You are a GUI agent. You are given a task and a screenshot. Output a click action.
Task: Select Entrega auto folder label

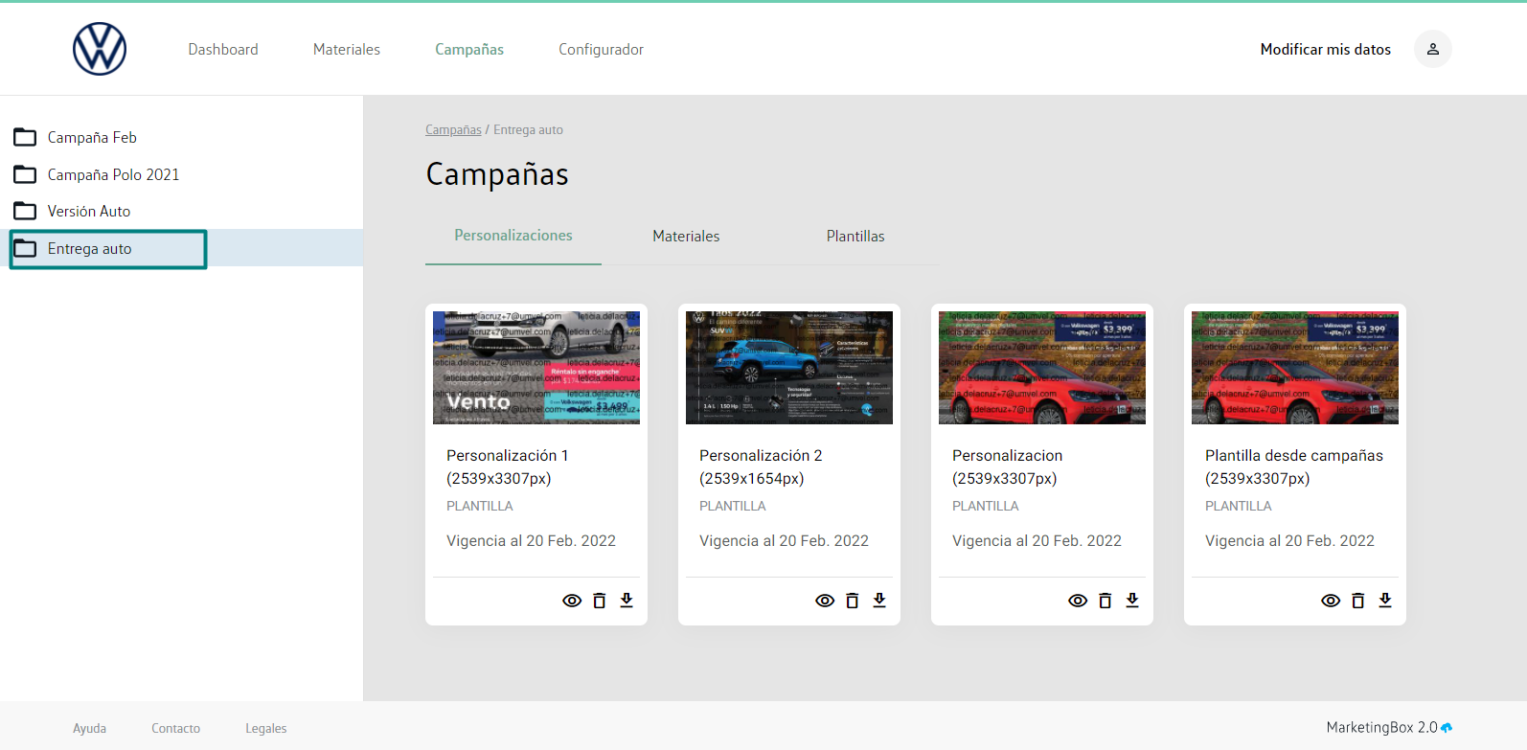coord(90,248)
